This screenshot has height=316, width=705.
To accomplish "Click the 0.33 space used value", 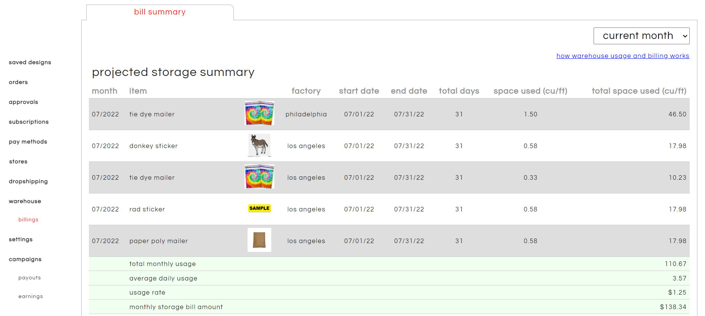I will coord(530,177).
